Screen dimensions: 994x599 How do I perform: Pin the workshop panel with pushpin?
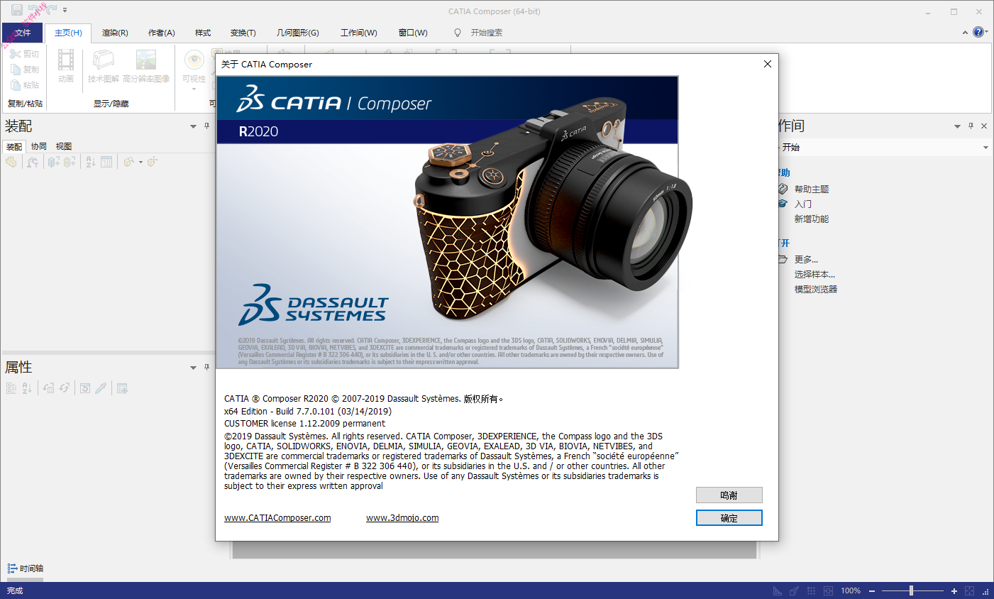(x=971, y=126)
